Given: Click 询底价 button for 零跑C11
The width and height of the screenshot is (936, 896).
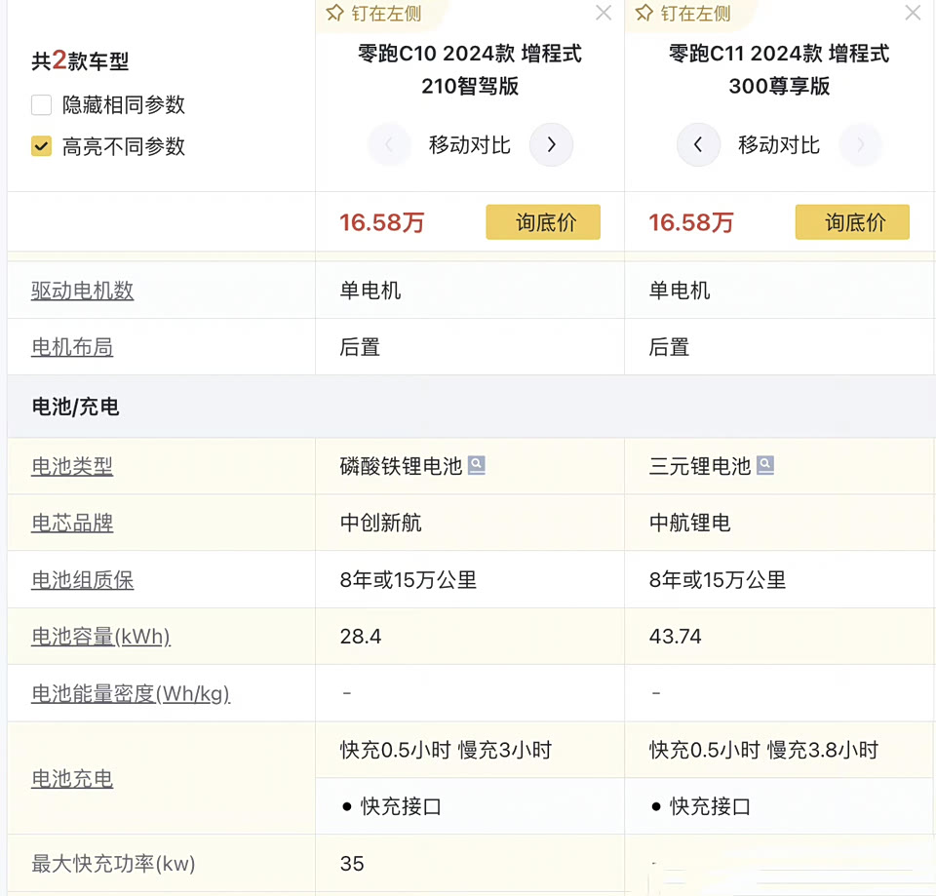Looking at the screenshot, I should pyautogui.click(x=852, y=222).
